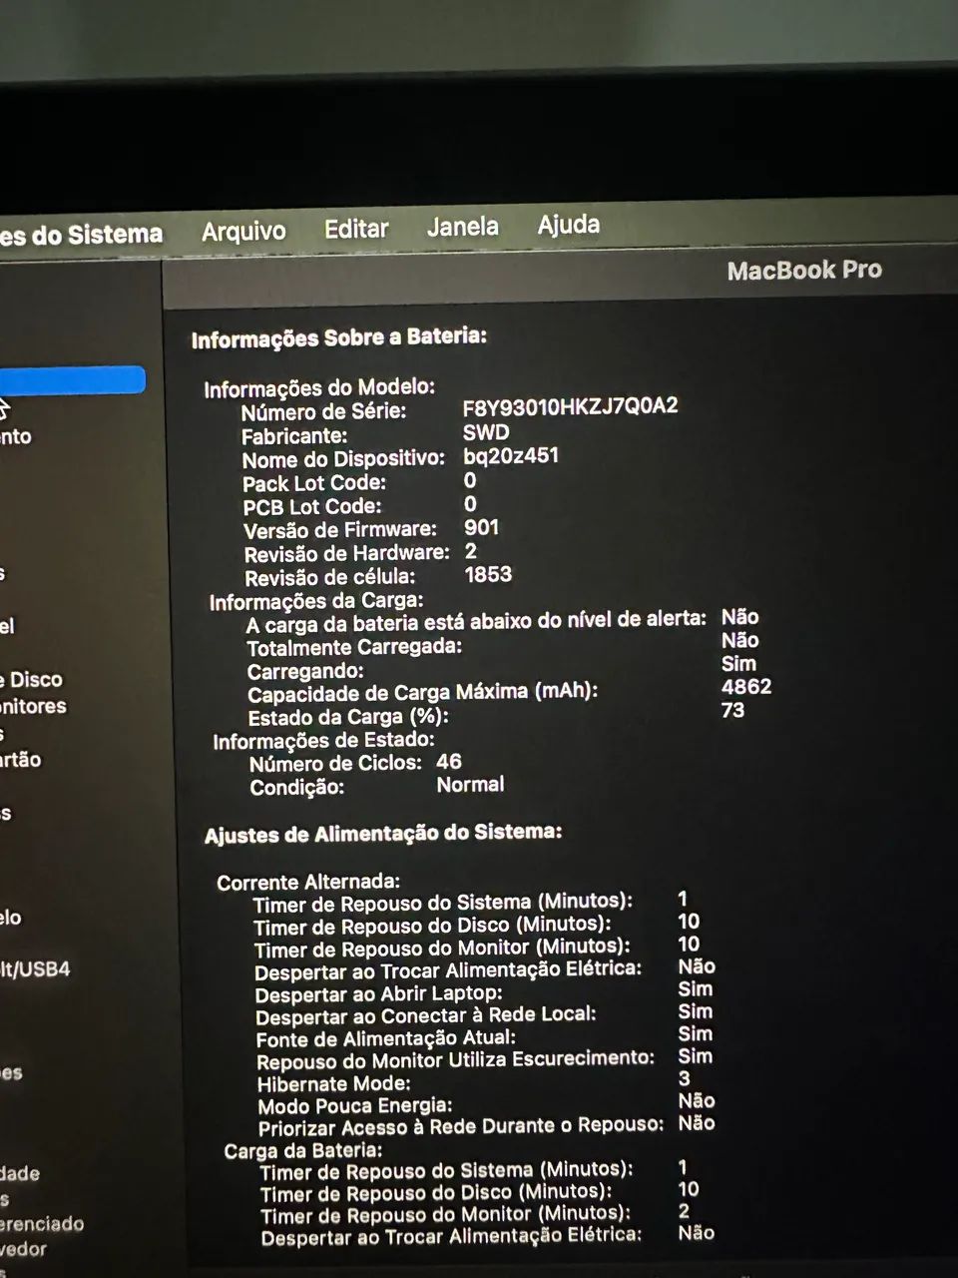Select the highlighted blue sidebar row
Viewport: 958px width, 1278px height.
(x=72, y=380)
